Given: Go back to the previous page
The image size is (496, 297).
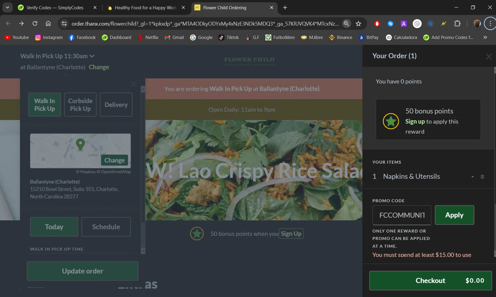Looking at the screenshot, I should coord(8,23).
